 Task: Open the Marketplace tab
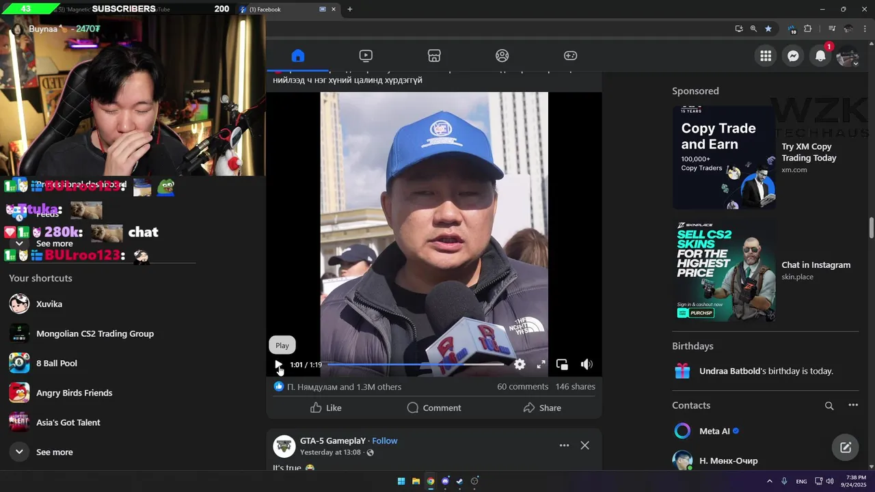434,56
